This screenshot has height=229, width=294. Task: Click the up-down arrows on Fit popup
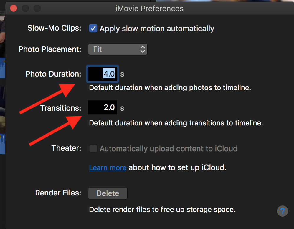click(143, 49)
